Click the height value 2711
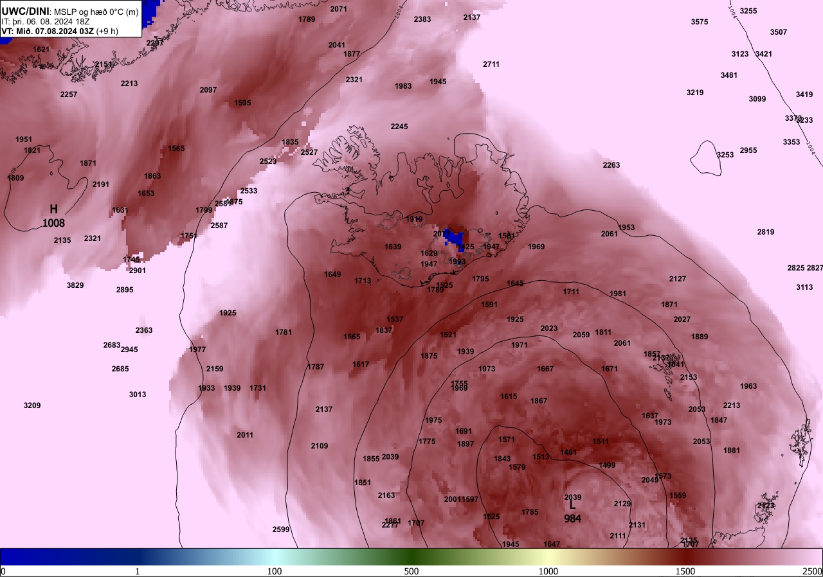The image size is (823, 577). (491, 64)
